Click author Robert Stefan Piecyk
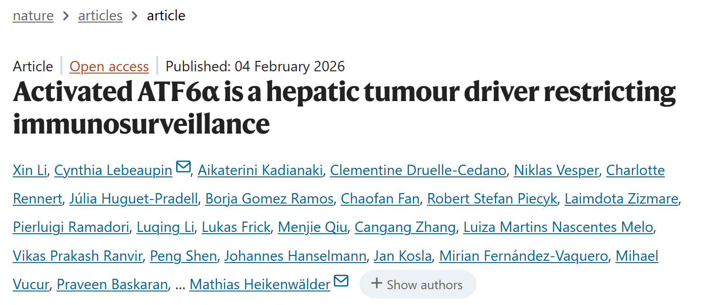This screenshot has width=703, height=305. pyautogui.click(x=492, y=199)
